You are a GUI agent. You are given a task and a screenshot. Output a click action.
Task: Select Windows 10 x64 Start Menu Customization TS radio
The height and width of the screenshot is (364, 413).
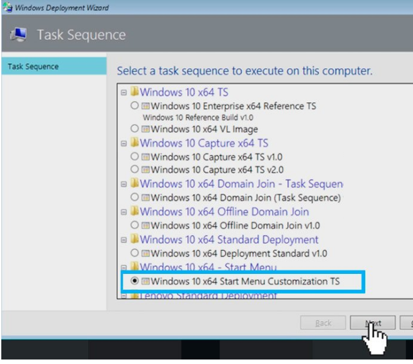tap(134, 281)
